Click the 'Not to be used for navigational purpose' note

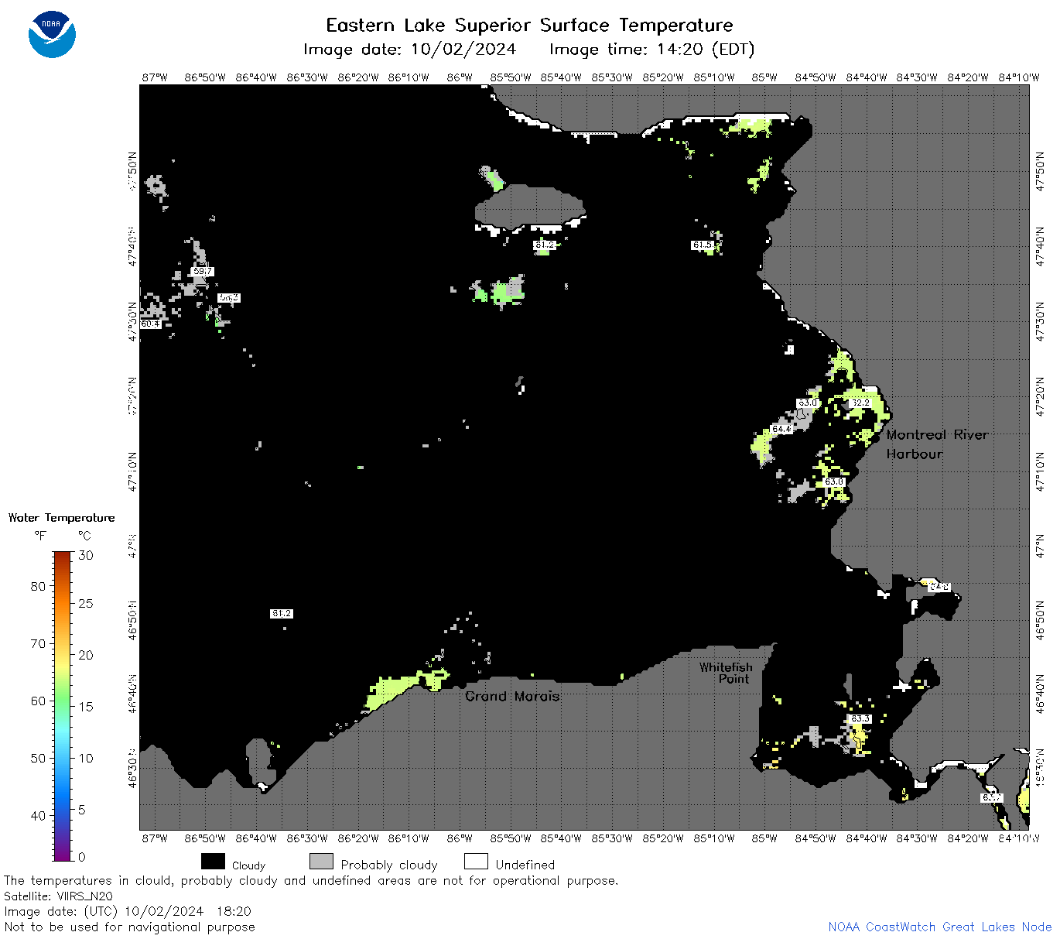click(129, 927)
